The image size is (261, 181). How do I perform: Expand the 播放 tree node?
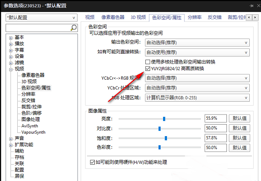point(11,44)
